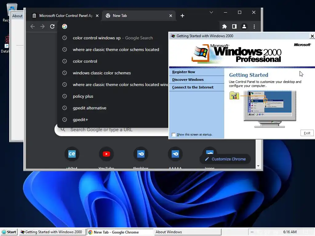Switch to About Windows taskbar button
The height and width of the screenshot is (236, 315).
188,232
